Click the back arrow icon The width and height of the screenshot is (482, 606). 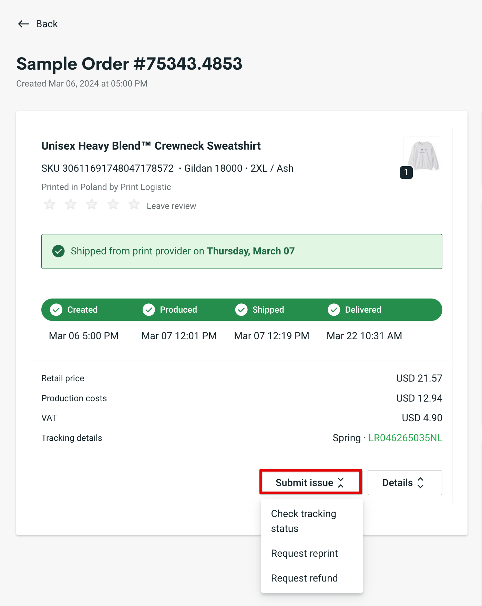coord(23,24)
